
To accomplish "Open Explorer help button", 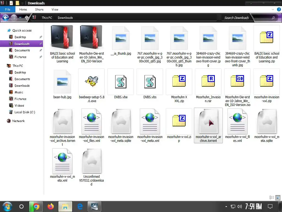I will pos(279,9).
